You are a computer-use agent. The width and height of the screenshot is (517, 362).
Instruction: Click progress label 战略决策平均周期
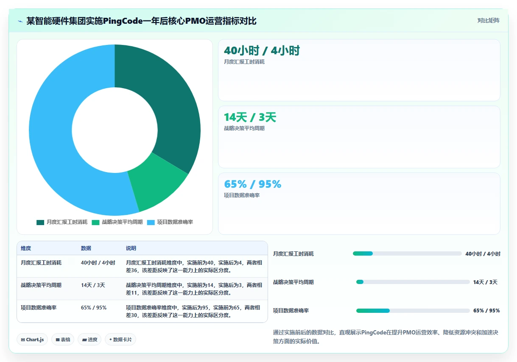point(293,282)
